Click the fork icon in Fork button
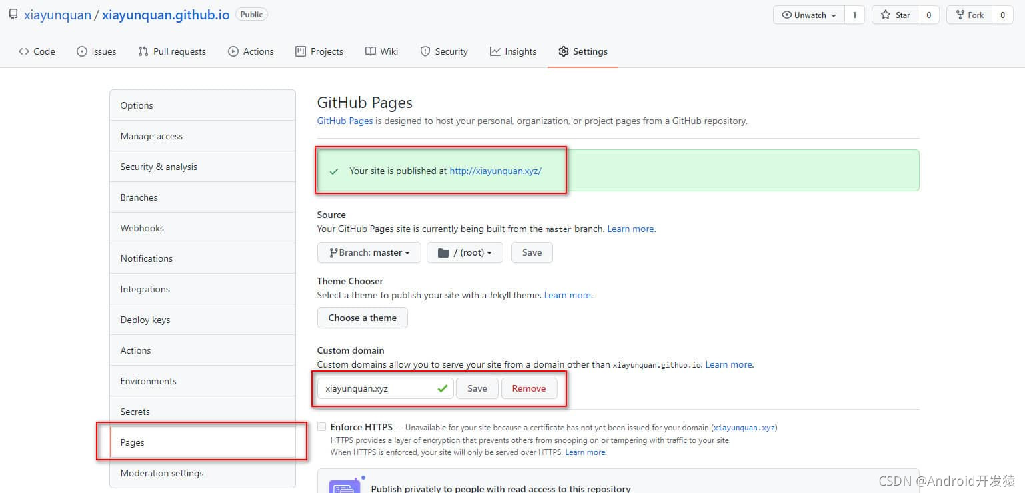 [x=960, y=15]
